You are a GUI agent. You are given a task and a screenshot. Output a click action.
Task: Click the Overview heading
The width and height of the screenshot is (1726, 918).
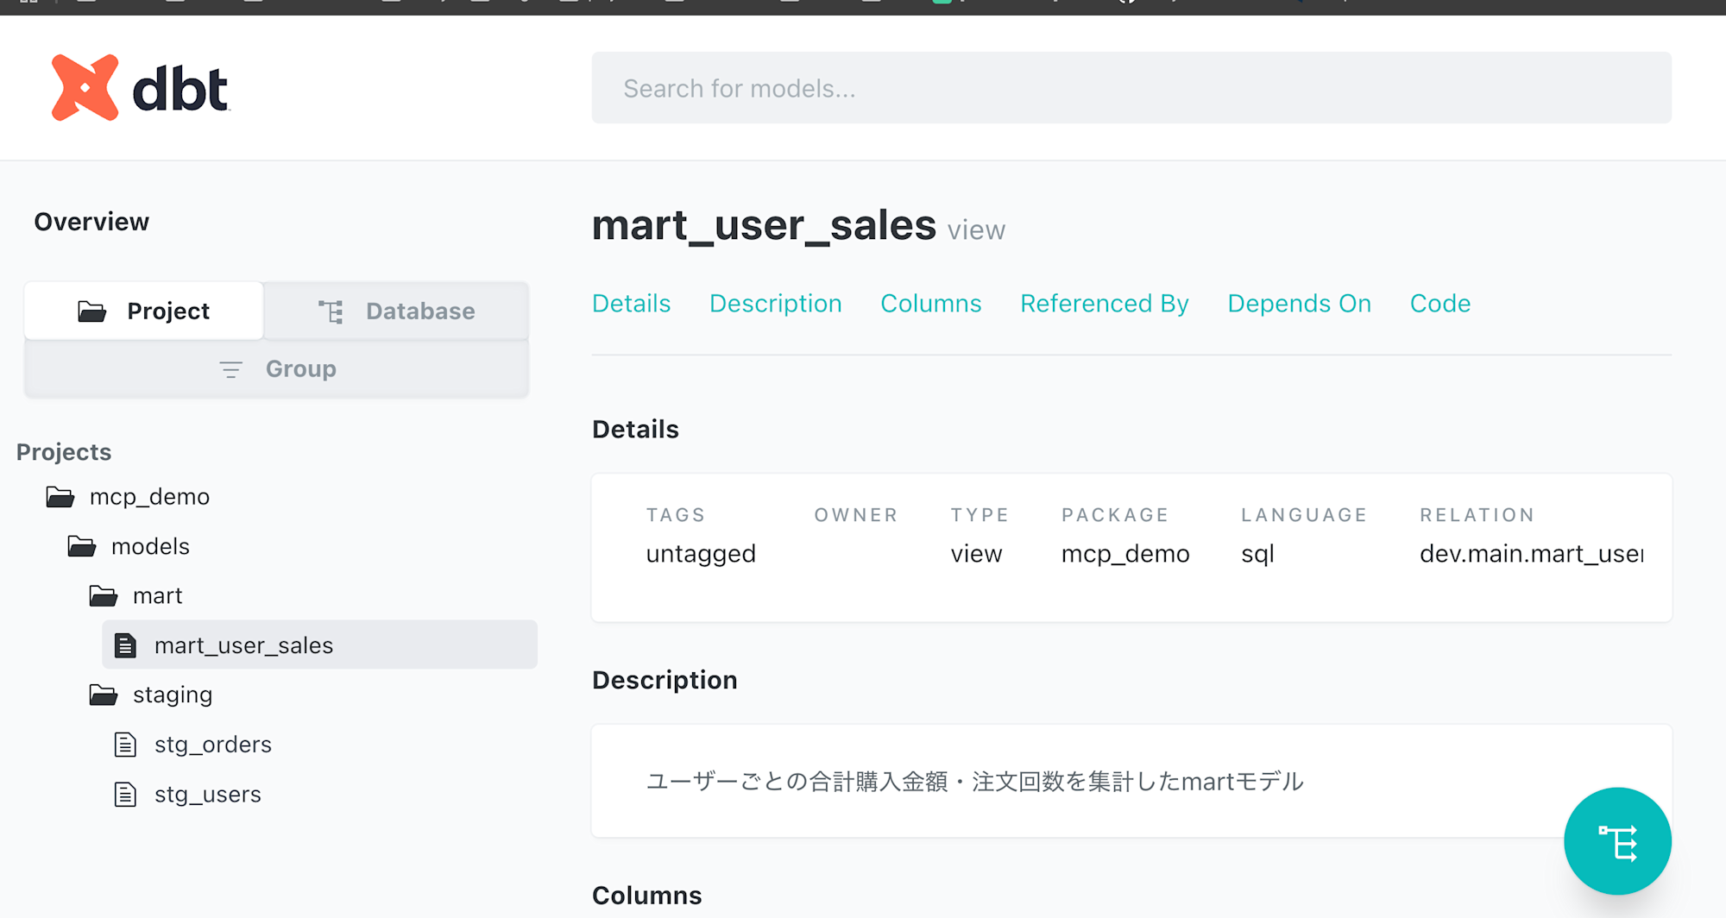91,222
